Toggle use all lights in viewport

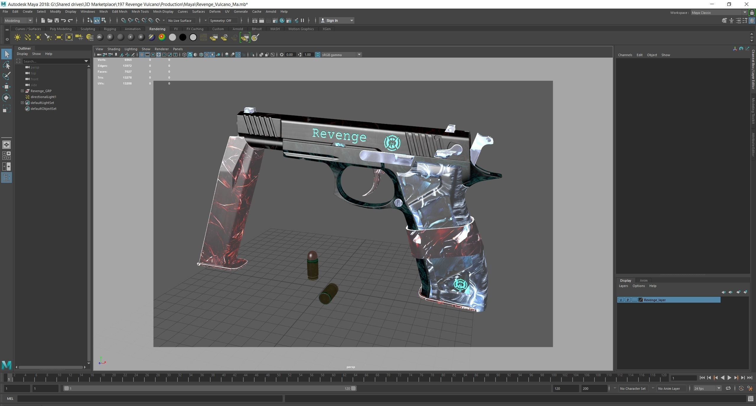[x=212, y=55]
